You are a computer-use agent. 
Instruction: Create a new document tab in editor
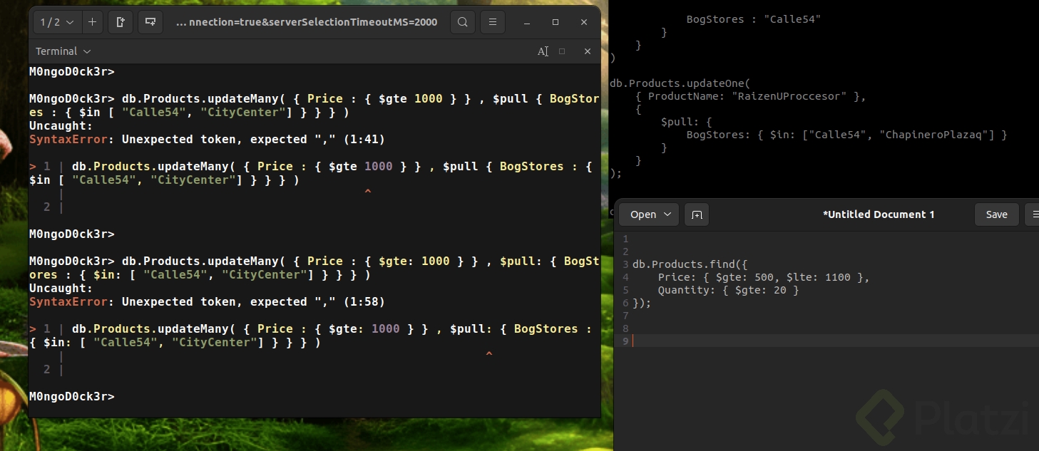click(x=697, y=214)
